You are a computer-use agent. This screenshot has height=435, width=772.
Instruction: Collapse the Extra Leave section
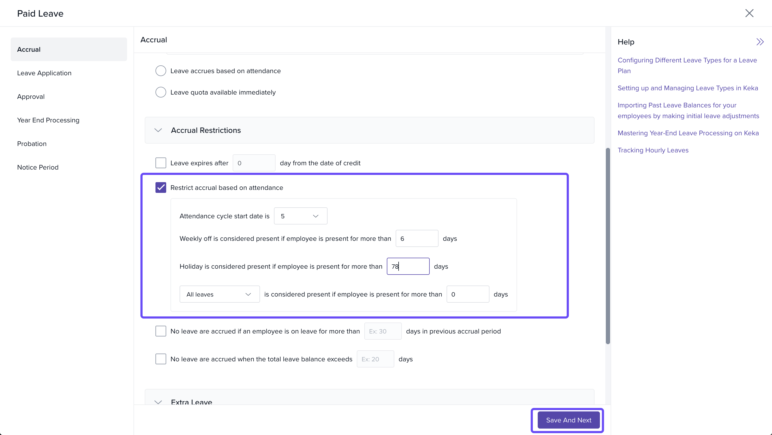click(x=158, y=402)
